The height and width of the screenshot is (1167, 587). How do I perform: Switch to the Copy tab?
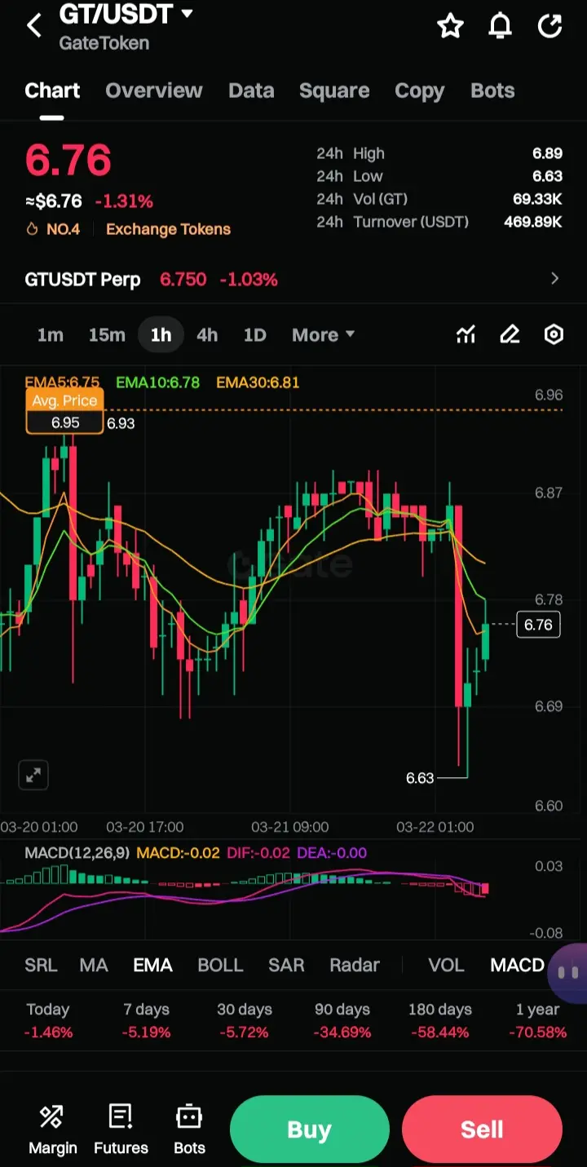(420, 91)
